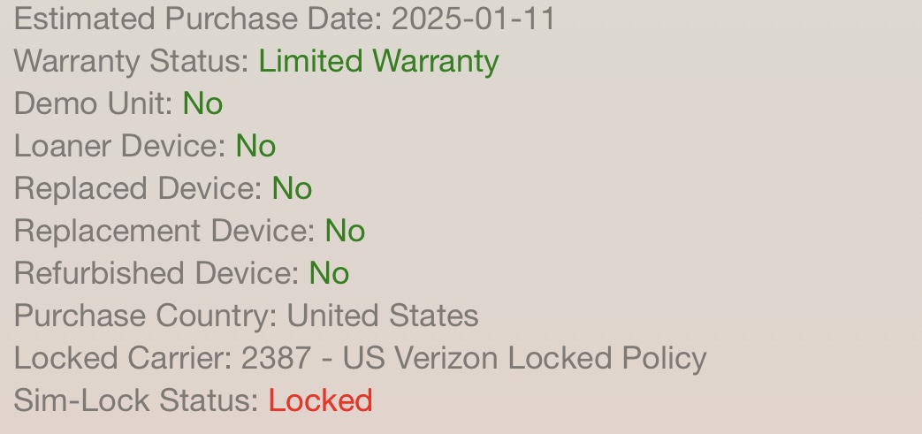
Task: Select the Estimated Purchase Date label
Action: point(198,19)
